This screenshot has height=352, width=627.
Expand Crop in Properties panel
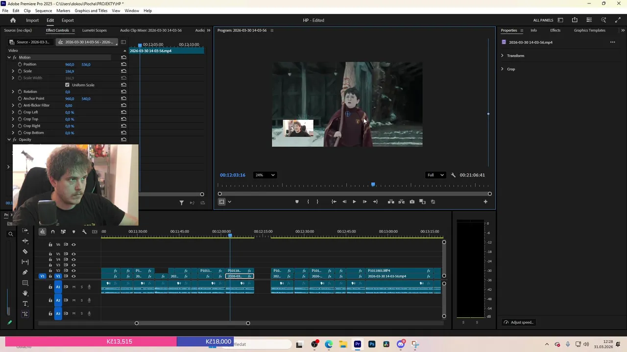click(x=502, y=69)
